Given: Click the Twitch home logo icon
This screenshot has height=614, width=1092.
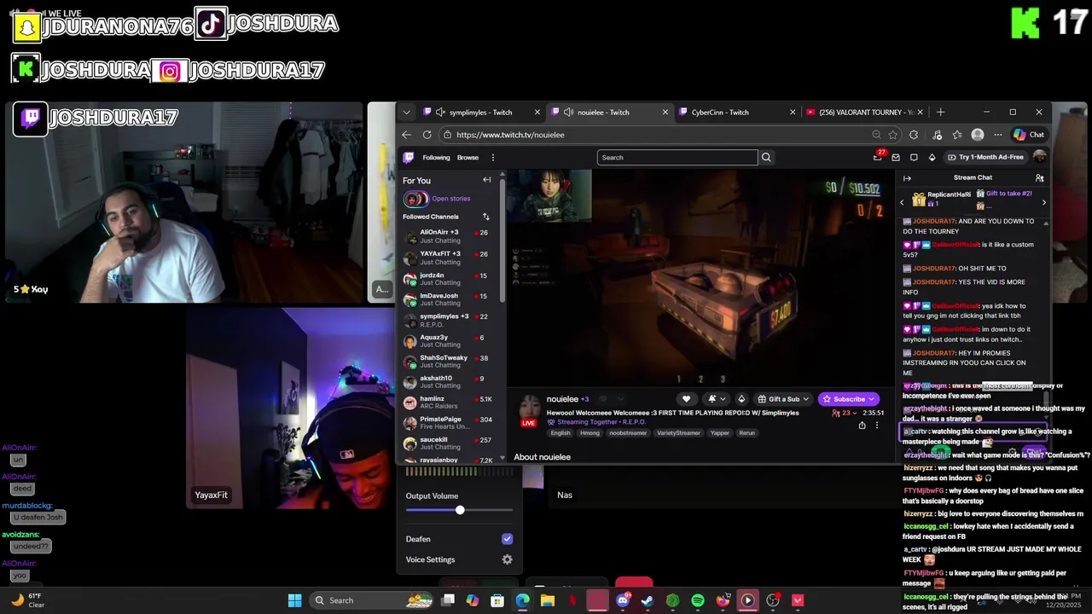Looking at the screenshot, I should [x=409, y=158].
